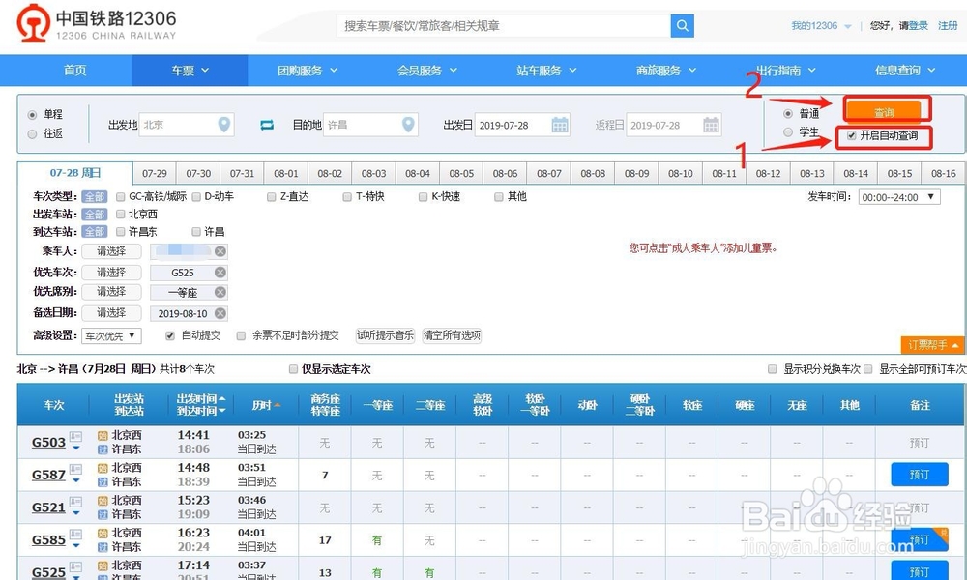Remove the 2019-08-10 backup date via its × icon

click(218, 313)
